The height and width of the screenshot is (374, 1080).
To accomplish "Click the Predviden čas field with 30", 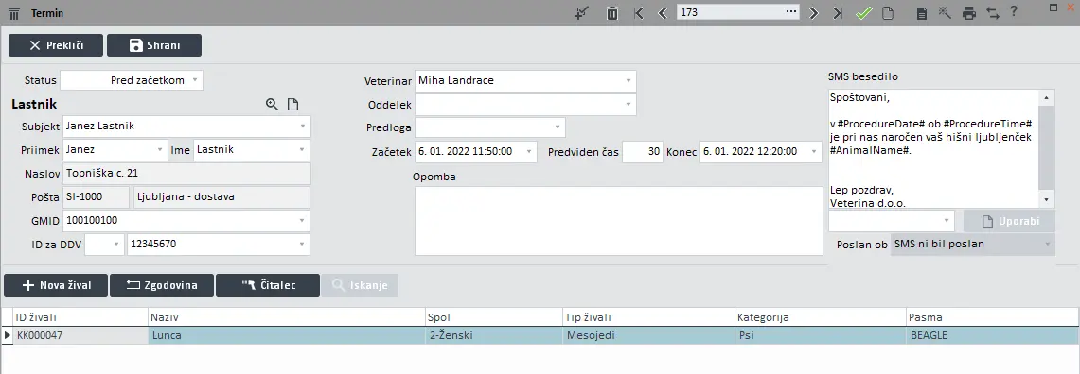I will [x=643, y=152].
